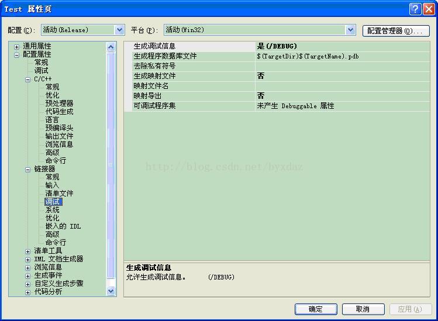Click the 确定 button

316,309
